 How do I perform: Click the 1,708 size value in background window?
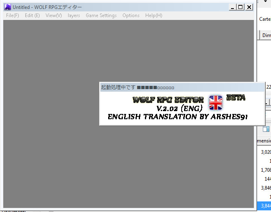tap(266, 170)
